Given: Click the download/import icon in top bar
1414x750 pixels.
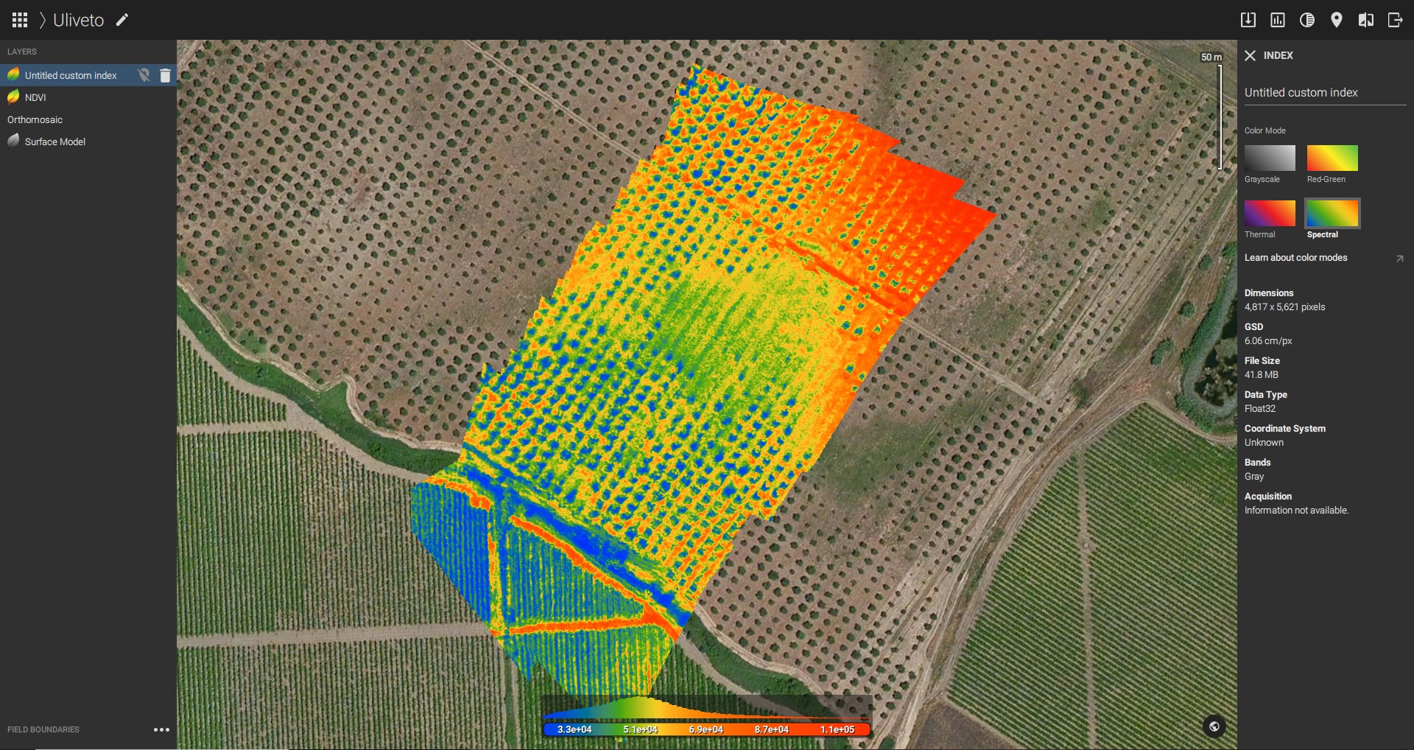Looking at the screenshot, I should pos(1248,20).
